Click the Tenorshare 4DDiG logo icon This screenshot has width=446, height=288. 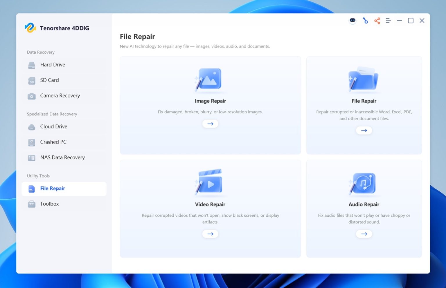(x=30, y=28)
